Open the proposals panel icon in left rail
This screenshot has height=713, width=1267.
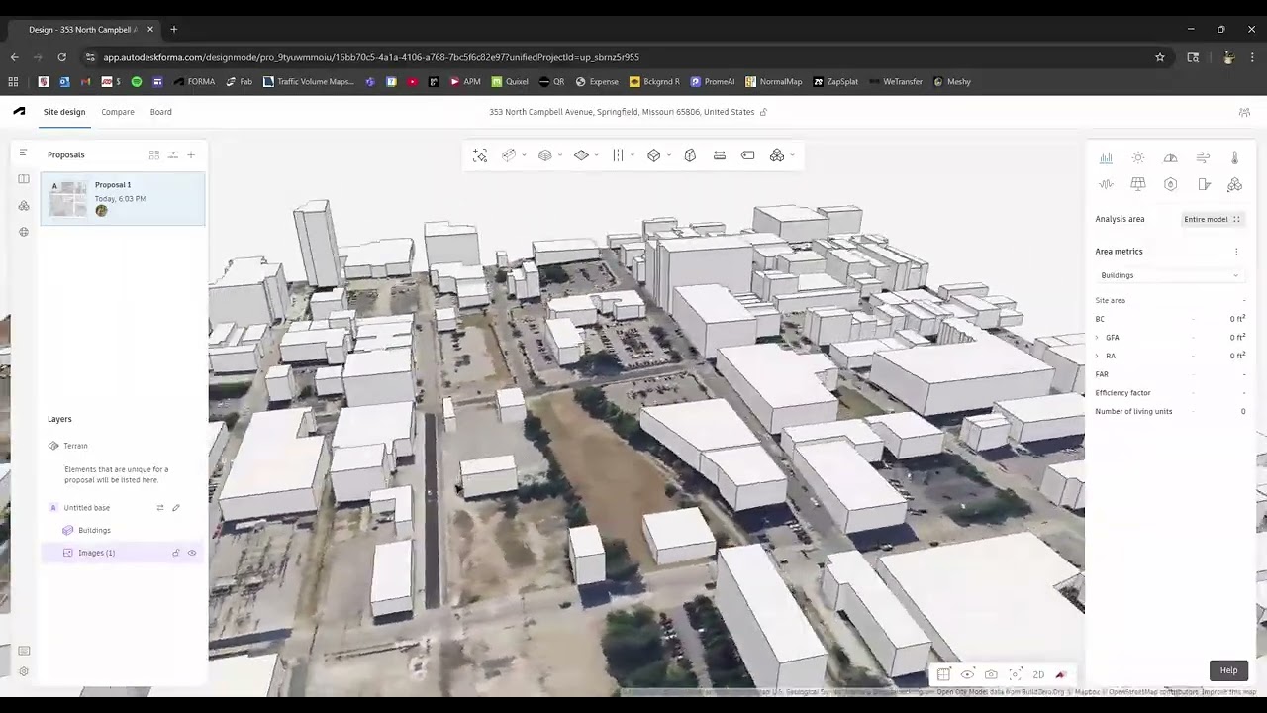pos(23,179)
